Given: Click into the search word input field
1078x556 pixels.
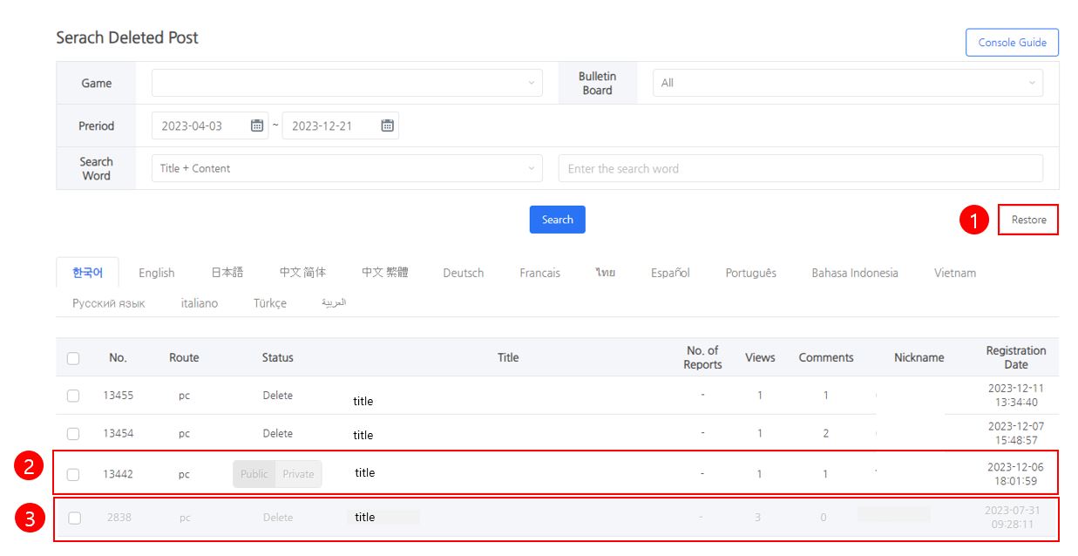Looking at the screenshot, I should coord(800,167).
